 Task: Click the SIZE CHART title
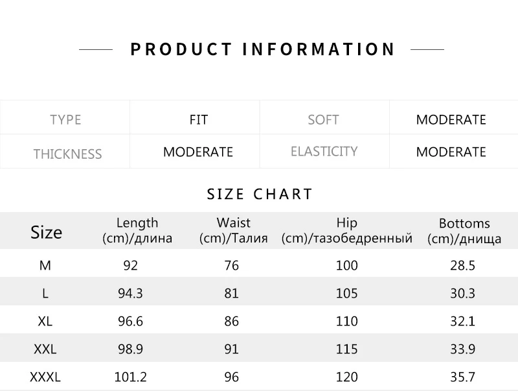coord(260,194)
